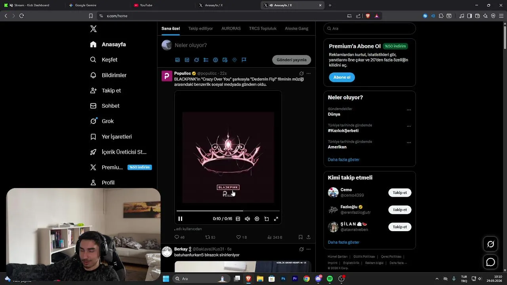Viewport: 507px width, 285px height.
Task: Add location tag in composer
Action: pyautogui.click(x=234, y=60)
